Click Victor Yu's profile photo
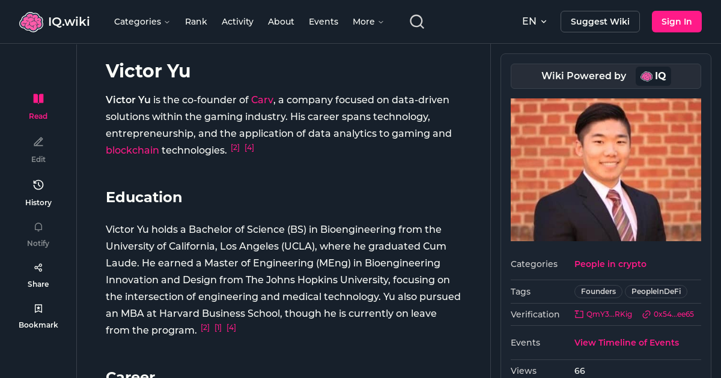The height and width of the screenshot is (378, 721). [x=606, y=170]
